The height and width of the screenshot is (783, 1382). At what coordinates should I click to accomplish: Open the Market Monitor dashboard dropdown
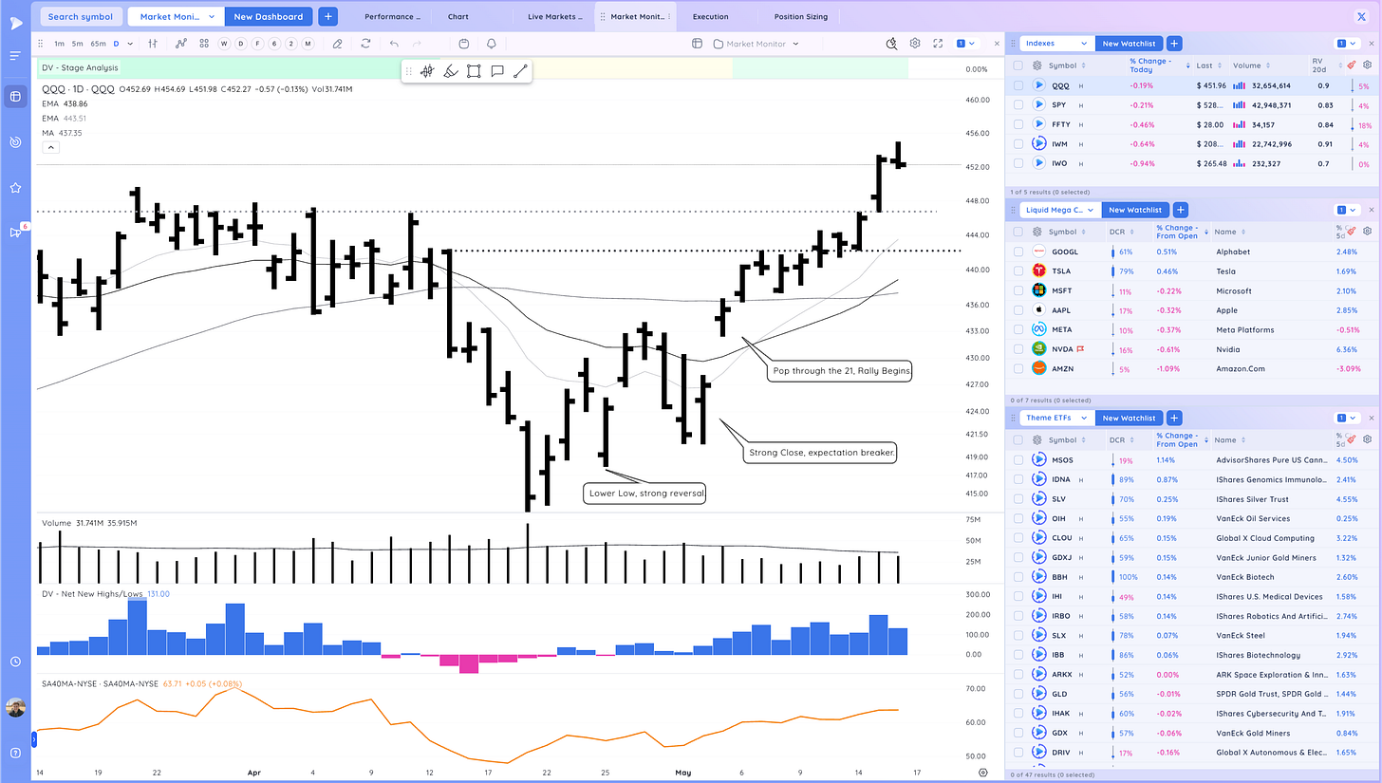(177, 16)
